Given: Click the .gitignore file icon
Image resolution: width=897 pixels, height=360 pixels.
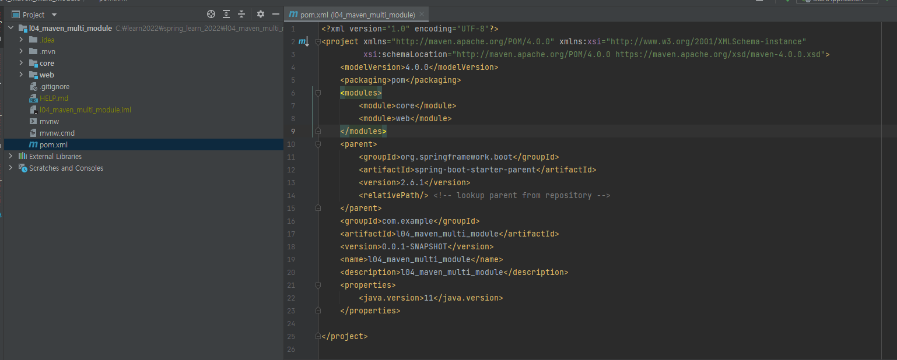Looking at the screenshot, I should coord(33,86).
